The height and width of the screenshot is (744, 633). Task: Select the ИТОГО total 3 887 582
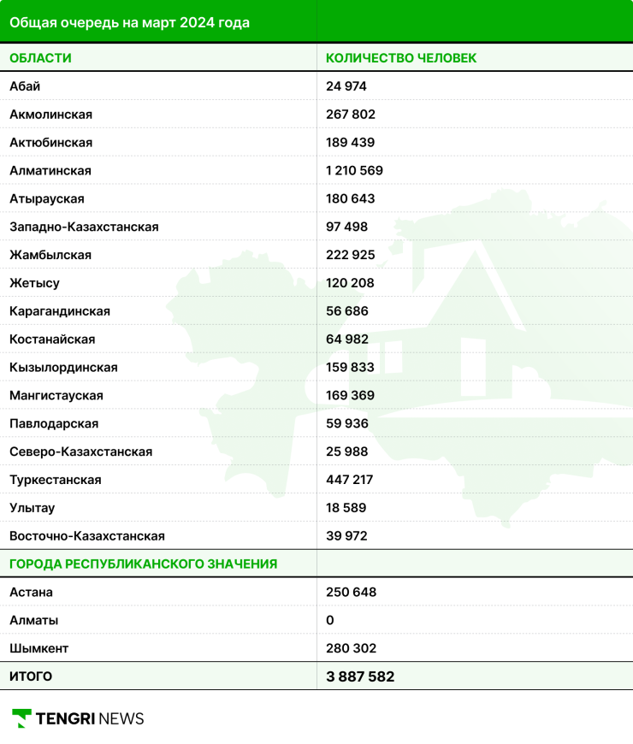(x=360, y=676)
